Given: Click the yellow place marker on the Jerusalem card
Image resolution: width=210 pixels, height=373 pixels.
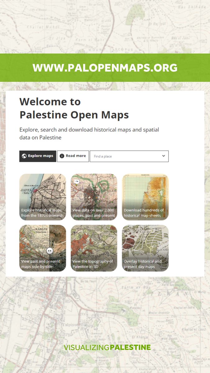Looking at the screenshot, I should (76, 184).
